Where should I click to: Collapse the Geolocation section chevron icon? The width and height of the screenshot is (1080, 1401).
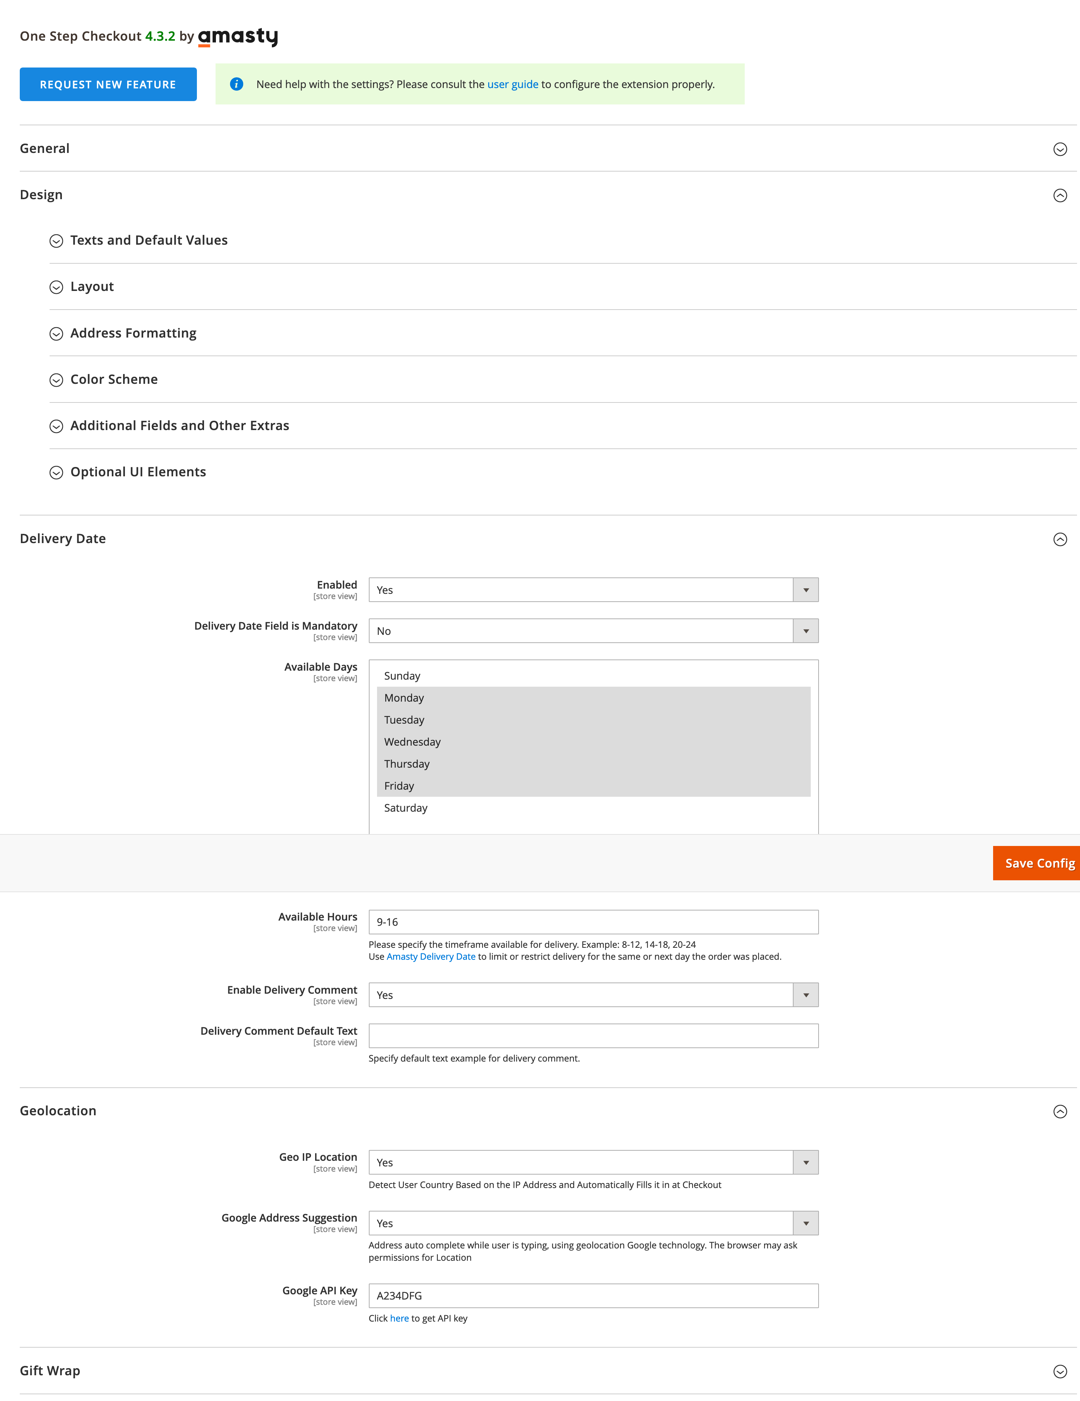(1059, 1111)
